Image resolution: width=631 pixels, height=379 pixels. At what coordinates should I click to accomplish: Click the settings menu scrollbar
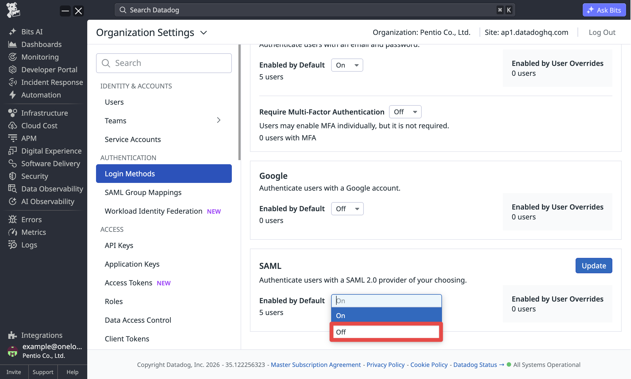tap(240, 102)
